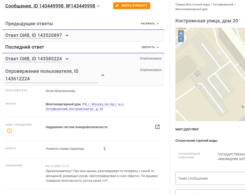Click the building marker on the map
This screenshot has width=245, height=195.
click(198, 73)
